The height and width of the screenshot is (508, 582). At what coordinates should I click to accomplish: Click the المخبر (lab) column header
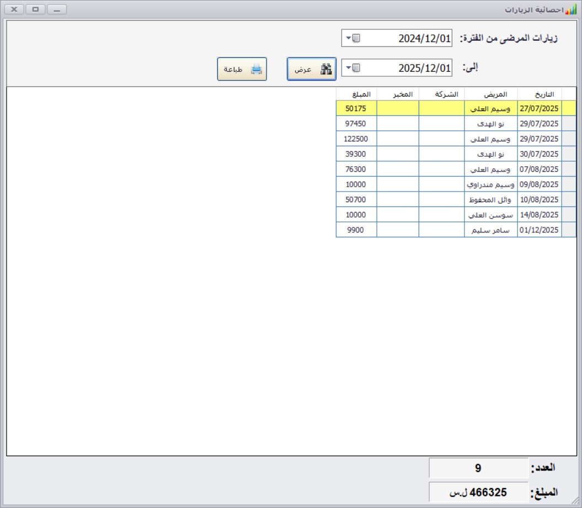tap(398, 93)
